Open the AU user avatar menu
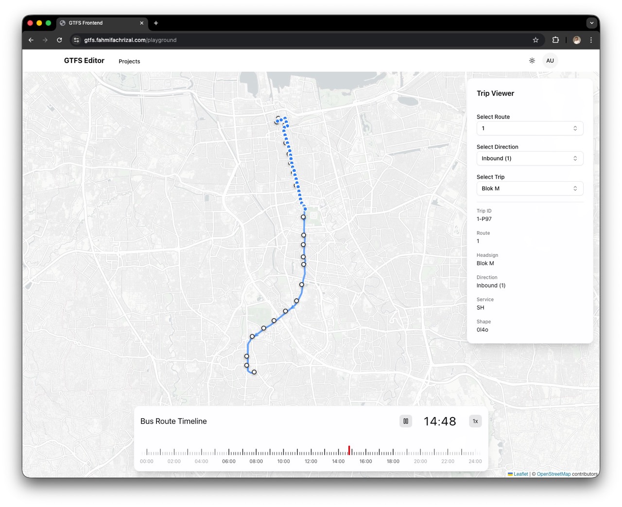Image resolution: width=622 pixels, height=507 pixels. click(x=550, y=61)
